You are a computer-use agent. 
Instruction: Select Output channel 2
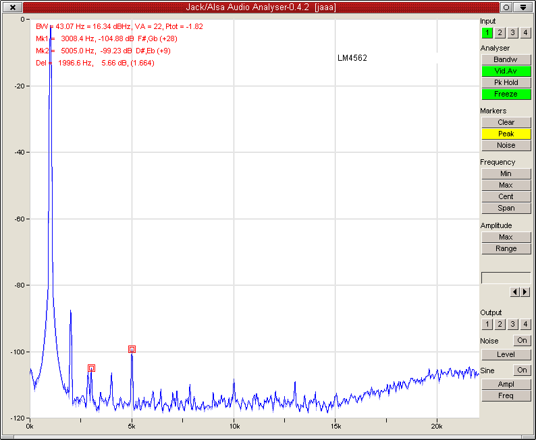[500, 324]
